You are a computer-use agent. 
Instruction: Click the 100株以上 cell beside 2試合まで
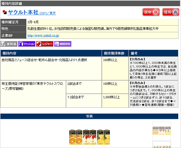coord(115,87)
